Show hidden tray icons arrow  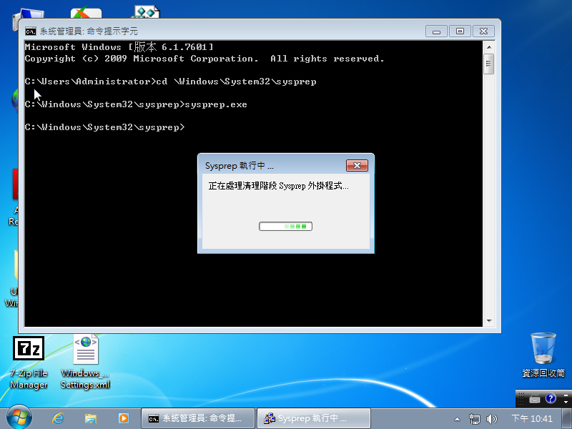pos(457,419)
